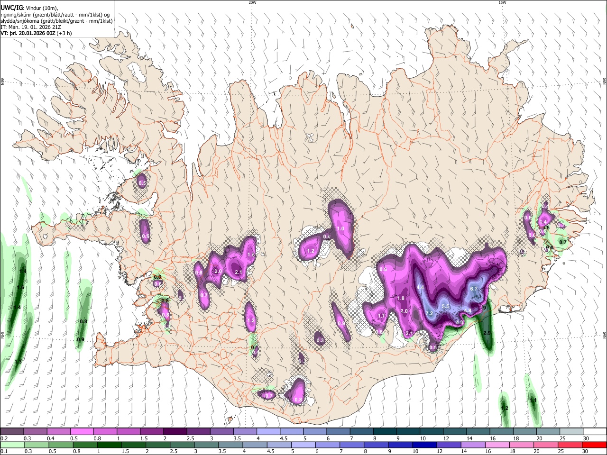Screen dimensions: 607x455
Task: Click the 'VT: þri. 20.01.2026 00Z' valid time
Action: 28,33
